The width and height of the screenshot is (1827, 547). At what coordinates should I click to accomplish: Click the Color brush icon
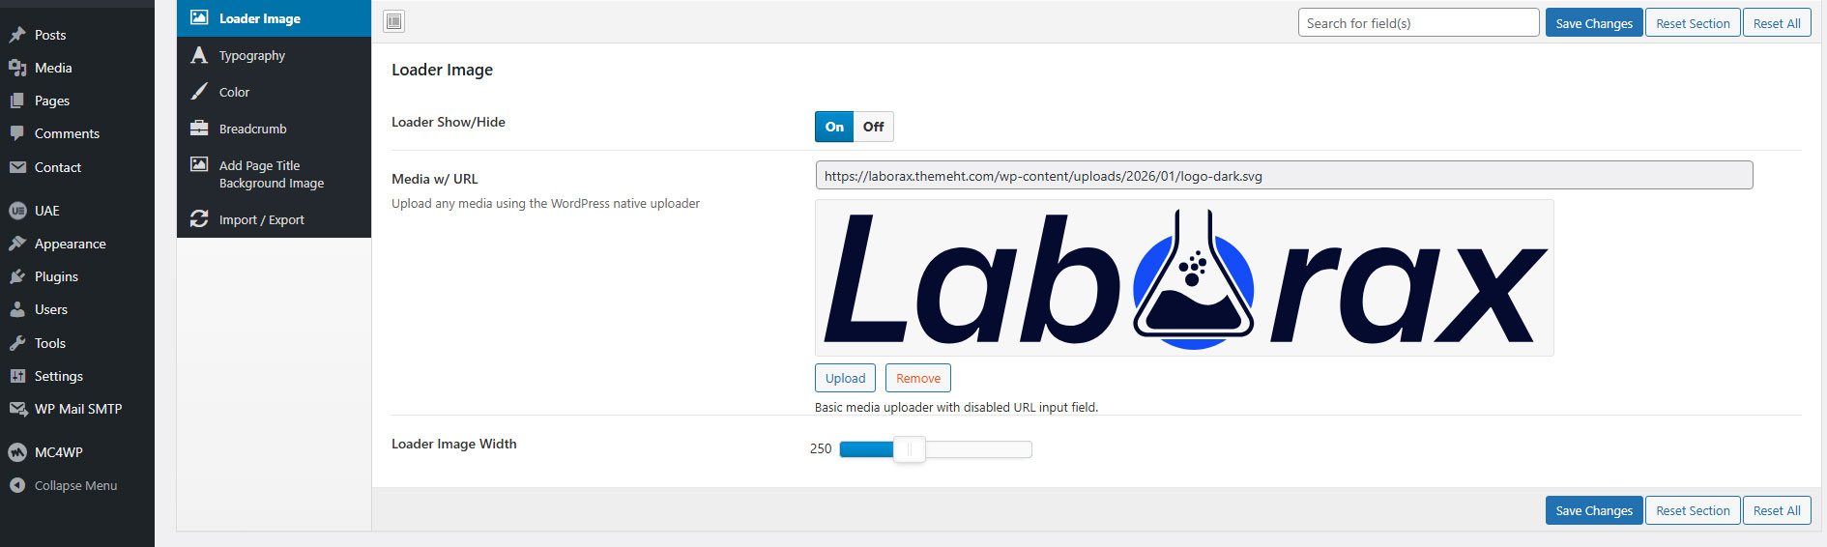(x=199, y=92)
